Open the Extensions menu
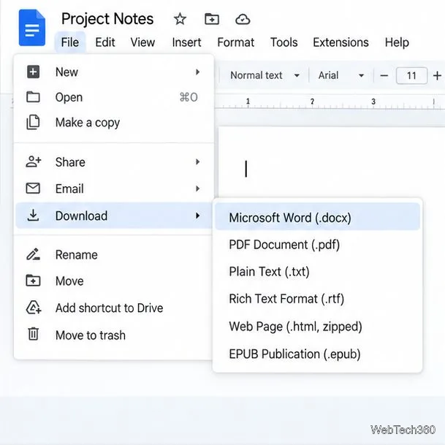Image resolution: width=445 pixels, height=445 pixels. point(341,42)
